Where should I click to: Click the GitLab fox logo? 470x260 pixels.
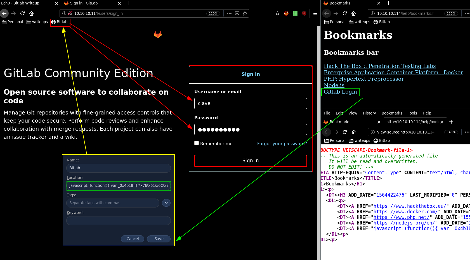point(158,34)
